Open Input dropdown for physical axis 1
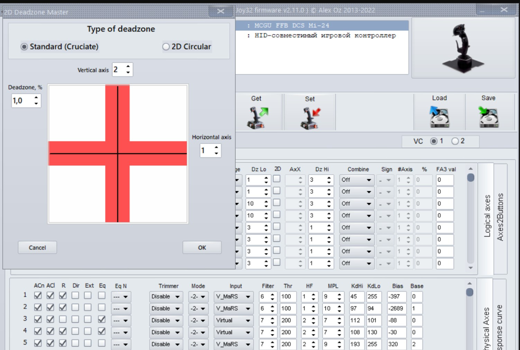 point(233,297)
